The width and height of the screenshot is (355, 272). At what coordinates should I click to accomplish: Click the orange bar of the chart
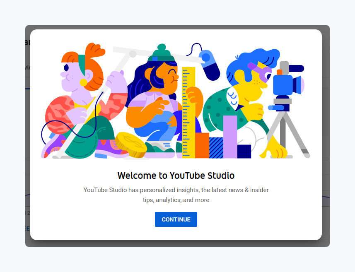pyautogui.click(x=202, y=145)
